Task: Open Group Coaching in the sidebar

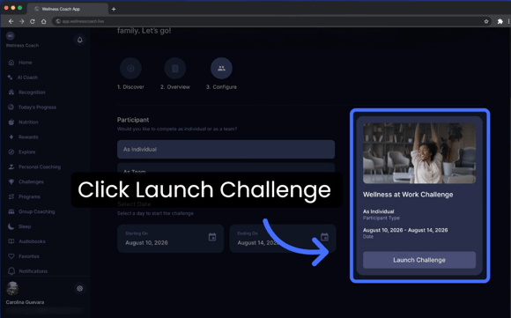Action: (x=37, y=211)
